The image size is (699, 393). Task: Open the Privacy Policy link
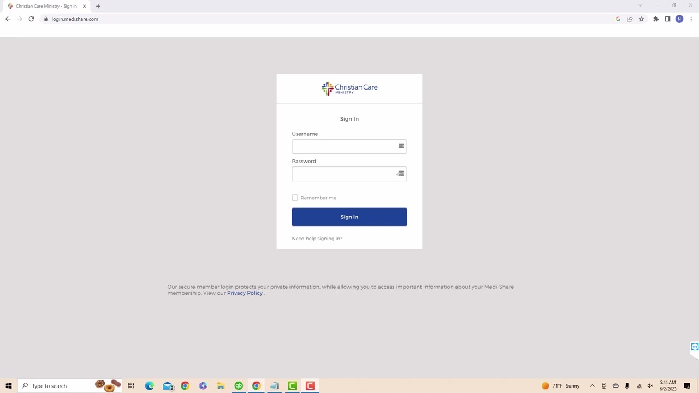coord(245,293)
